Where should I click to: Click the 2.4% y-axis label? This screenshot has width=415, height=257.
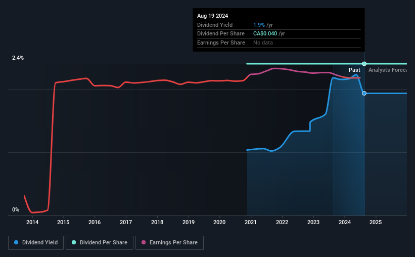[x=18, y=58]
